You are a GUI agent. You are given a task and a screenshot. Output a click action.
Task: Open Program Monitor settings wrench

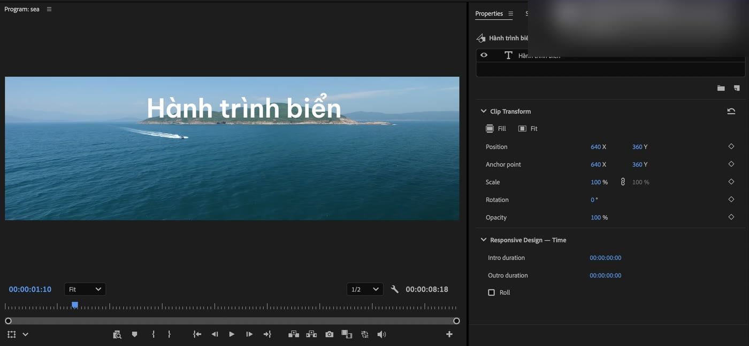click(x=395, y=289)
